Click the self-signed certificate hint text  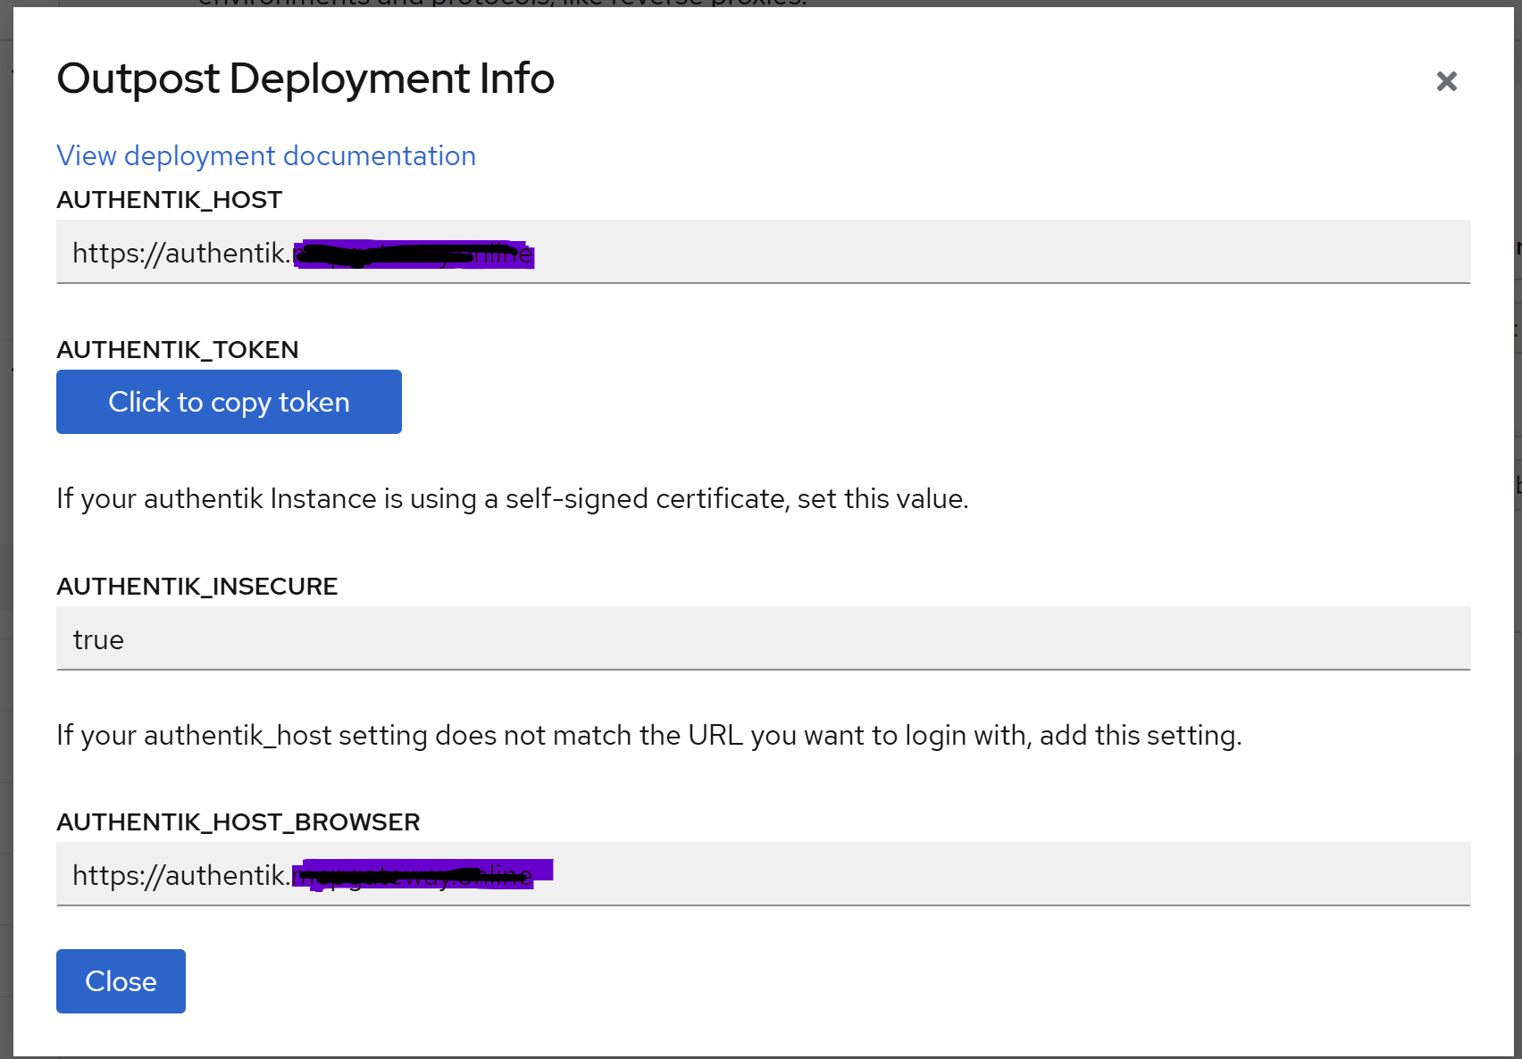click(x=513, y=498)
